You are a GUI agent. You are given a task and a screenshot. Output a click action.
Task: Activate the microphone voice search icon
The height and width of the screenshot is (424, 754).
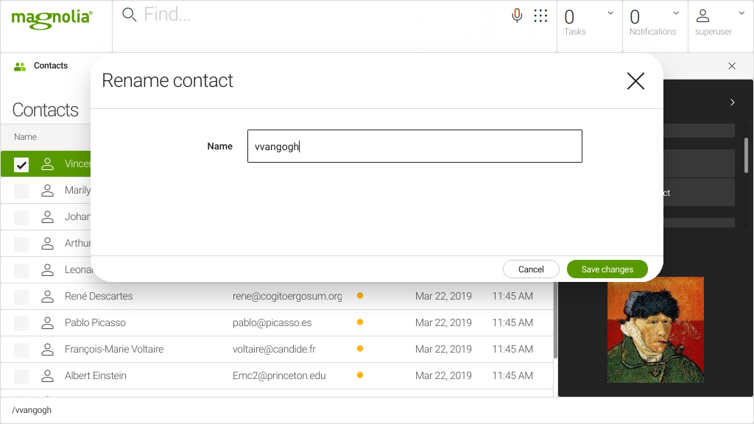[516, 14]
